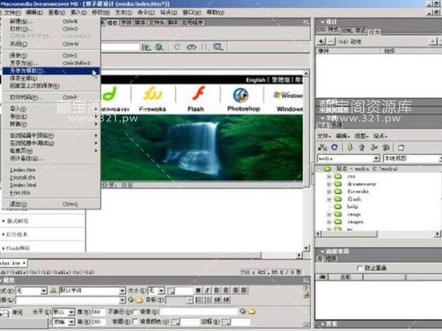Click the Check Out Files icon
Image resolution: width=442 pixels, height=331 pixels.
(374, 147)
